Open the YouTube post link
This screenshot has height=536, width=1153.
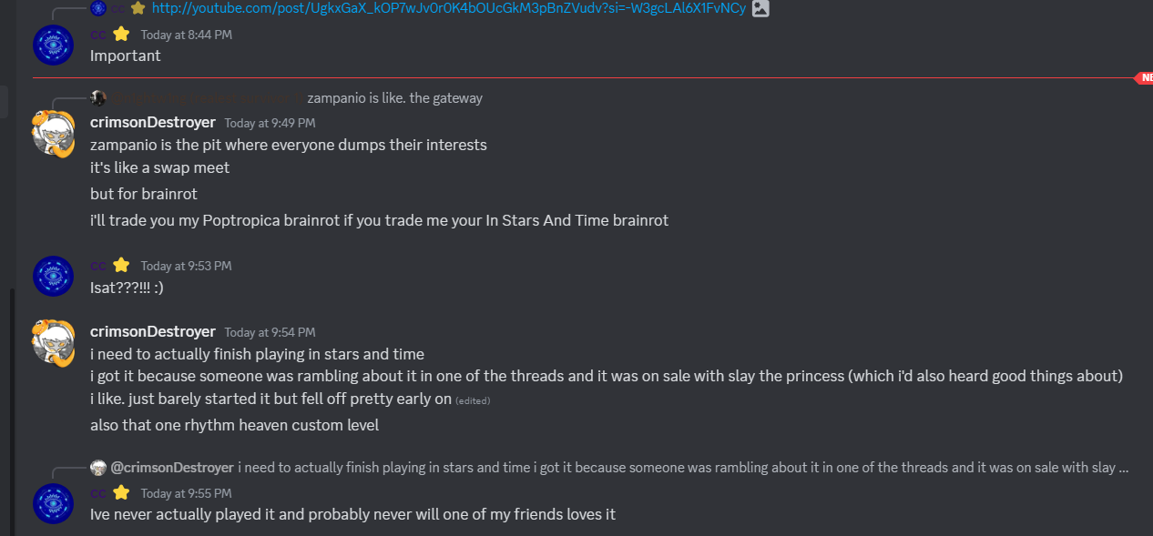pos(448,8)
